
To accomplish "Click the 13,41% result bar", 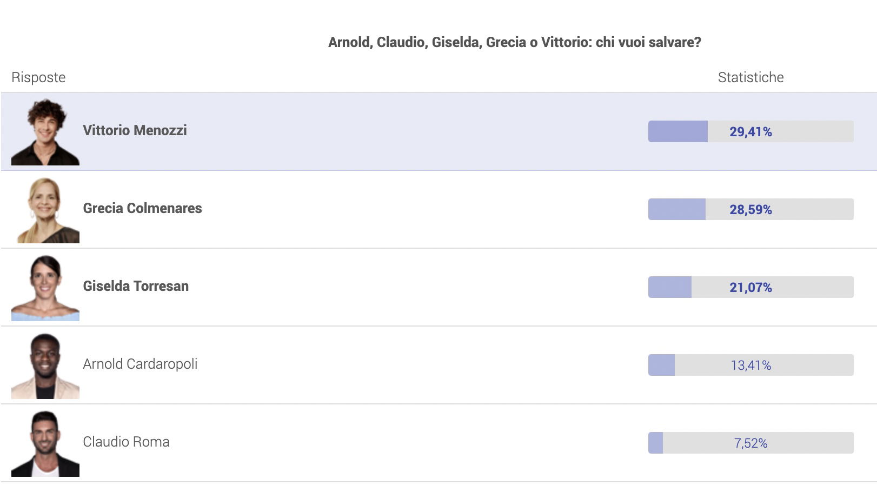I will 750,365.
